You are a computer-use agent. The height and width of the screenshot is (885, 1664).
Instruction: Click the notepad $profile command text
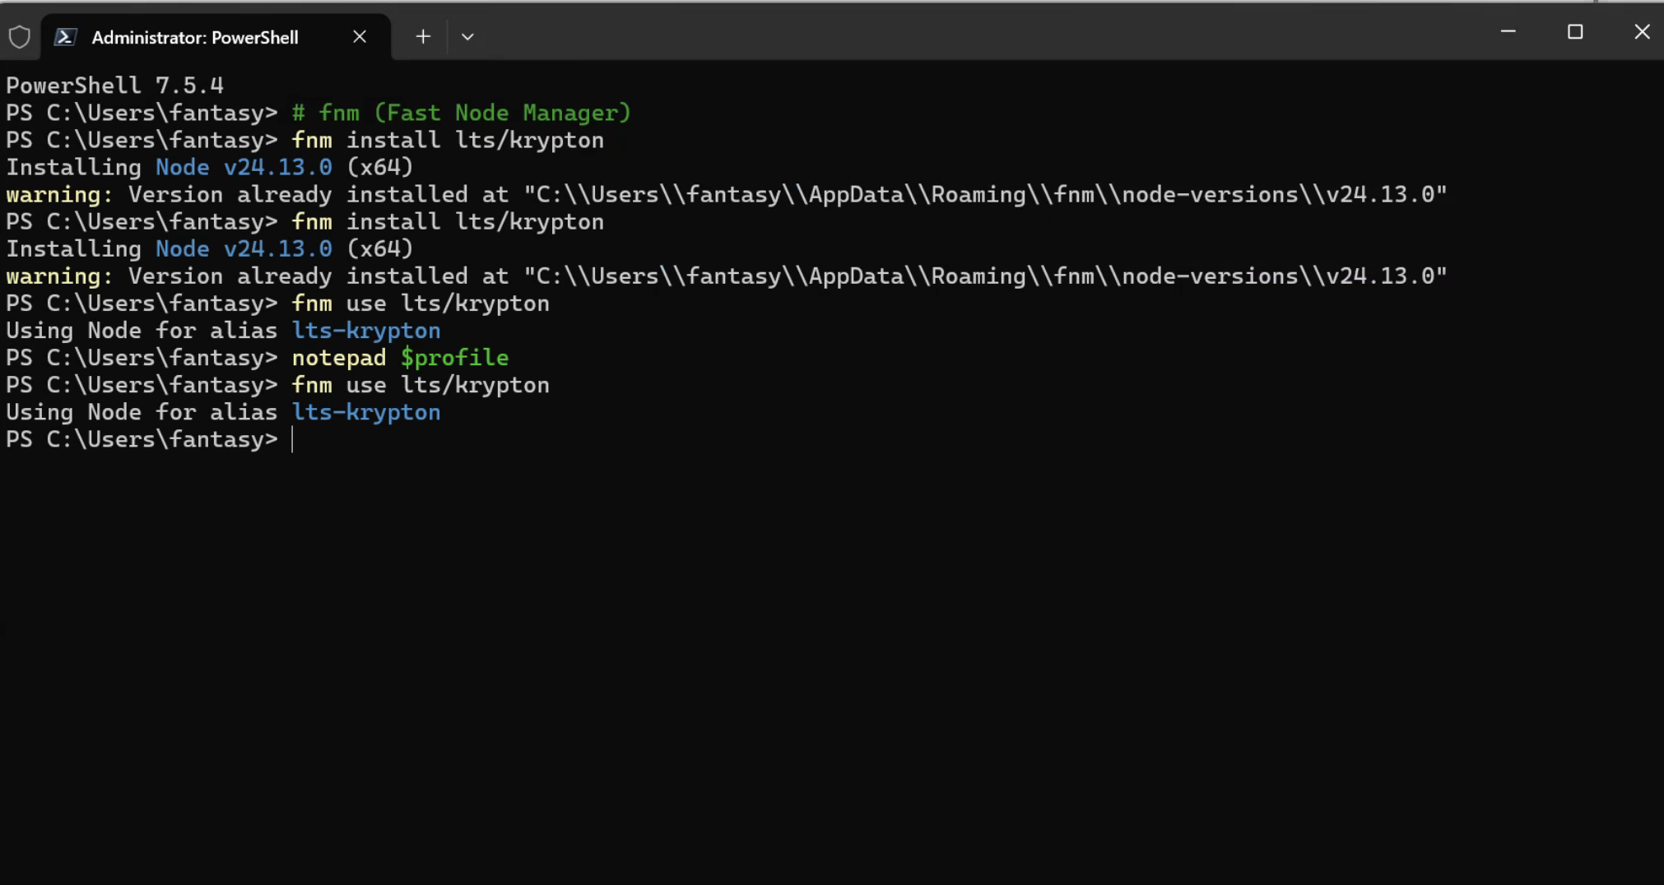point(400,358)
